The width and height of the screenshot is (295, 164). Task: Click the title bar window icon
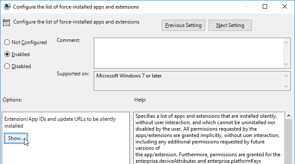pos(7,7)
